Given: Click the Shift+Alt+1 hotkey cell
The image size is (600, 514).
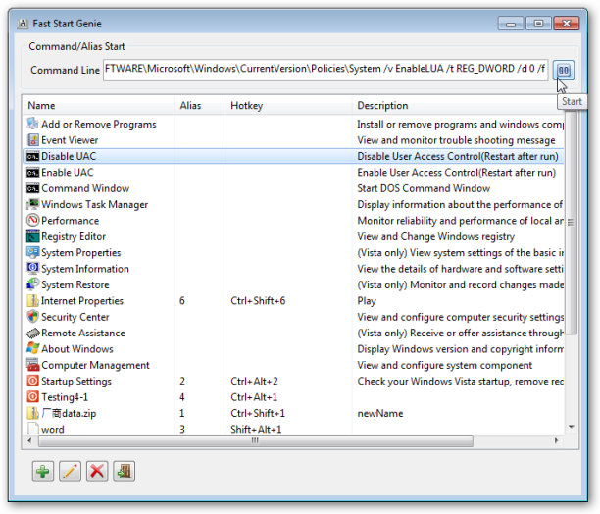Looking at the screenshot, I should [x=256, y=430].
